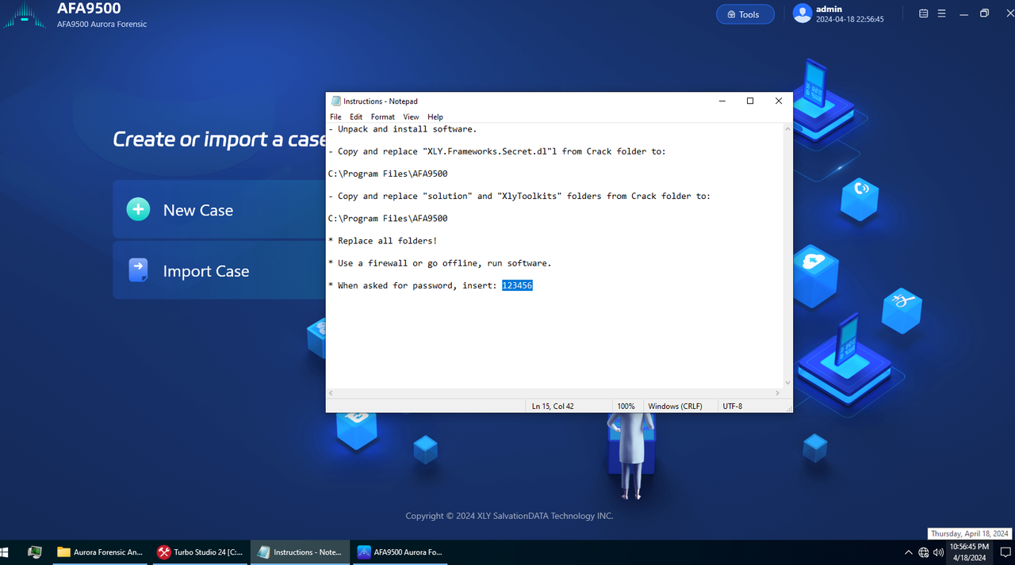Show hidden system tray icons
Viewport: 1015px width, 565px height.
pyautogui.click(x=908, y=552)
